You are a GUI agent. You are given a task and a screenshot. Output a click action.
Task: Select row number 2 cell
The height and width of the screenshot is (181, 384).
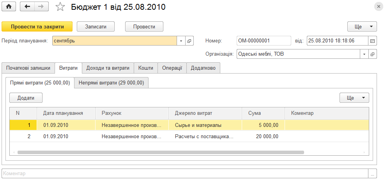[x=23, y=137]
